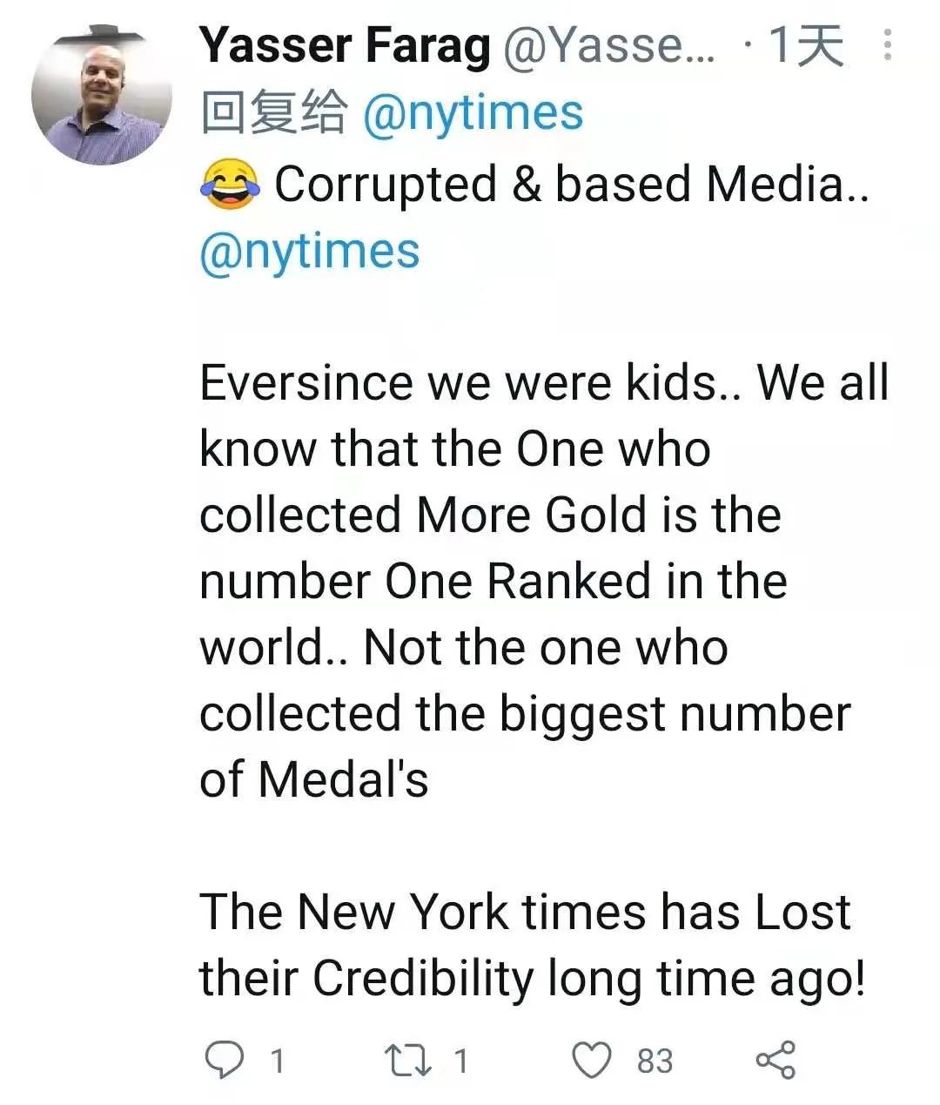
Task: Reply using the speech bubble icon
Action: click(225, 1060)
